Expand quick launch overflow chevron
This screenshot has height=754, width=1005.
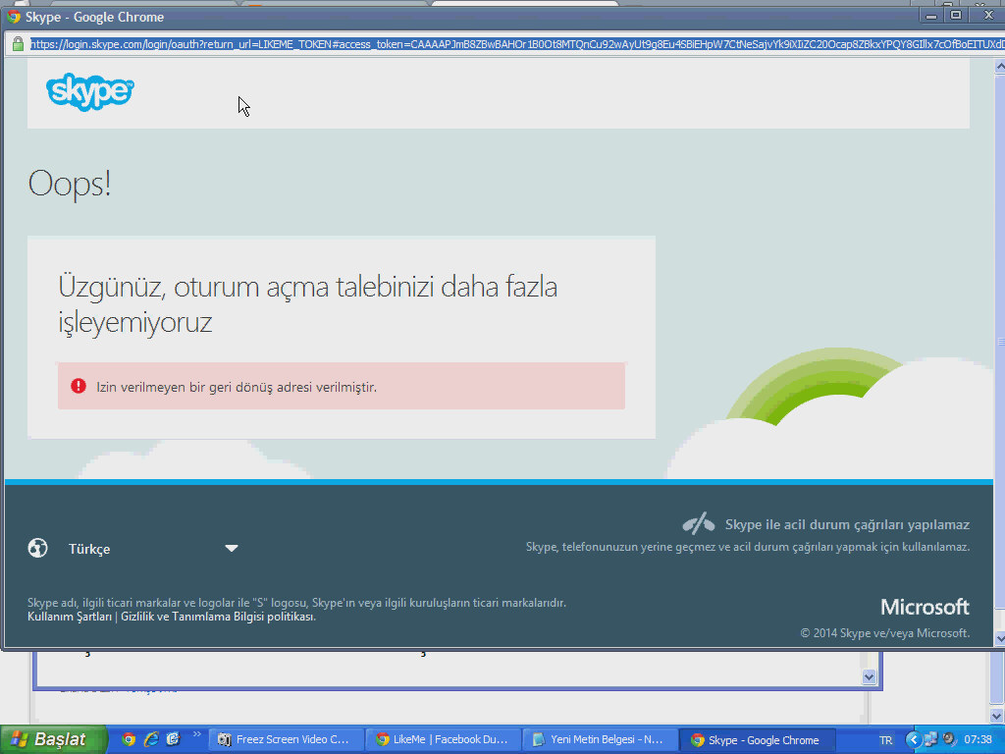196,734
